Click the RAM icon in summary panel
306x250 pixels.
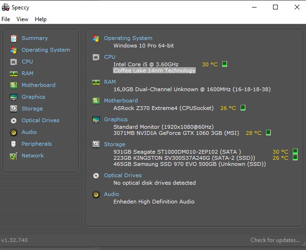[x=96, y=82]
